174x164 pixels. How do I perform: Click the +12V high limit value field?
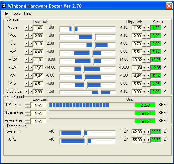[x=137, y=60]
